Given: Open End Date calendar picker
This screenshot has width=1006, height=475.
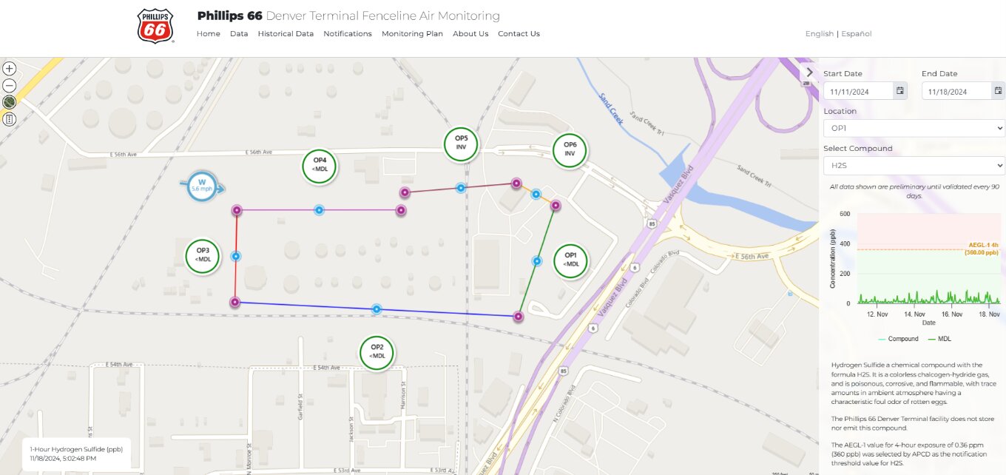Looking at the screenshot, I should (x=998, y=91).
